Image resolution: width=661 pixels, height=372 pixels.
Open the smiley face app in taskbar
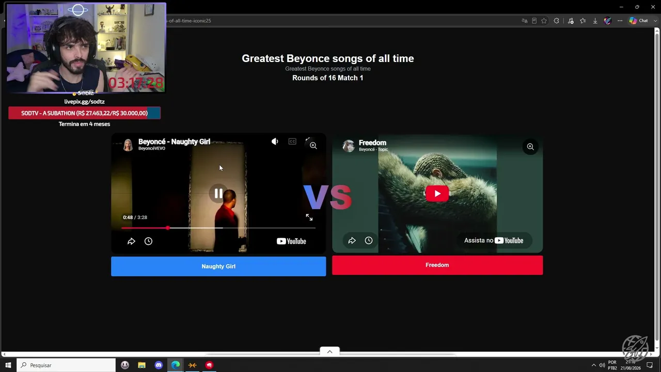pos(125,365)
